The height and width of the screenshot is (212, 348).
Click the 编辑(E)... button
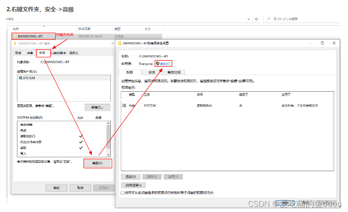tap(97, 107)
